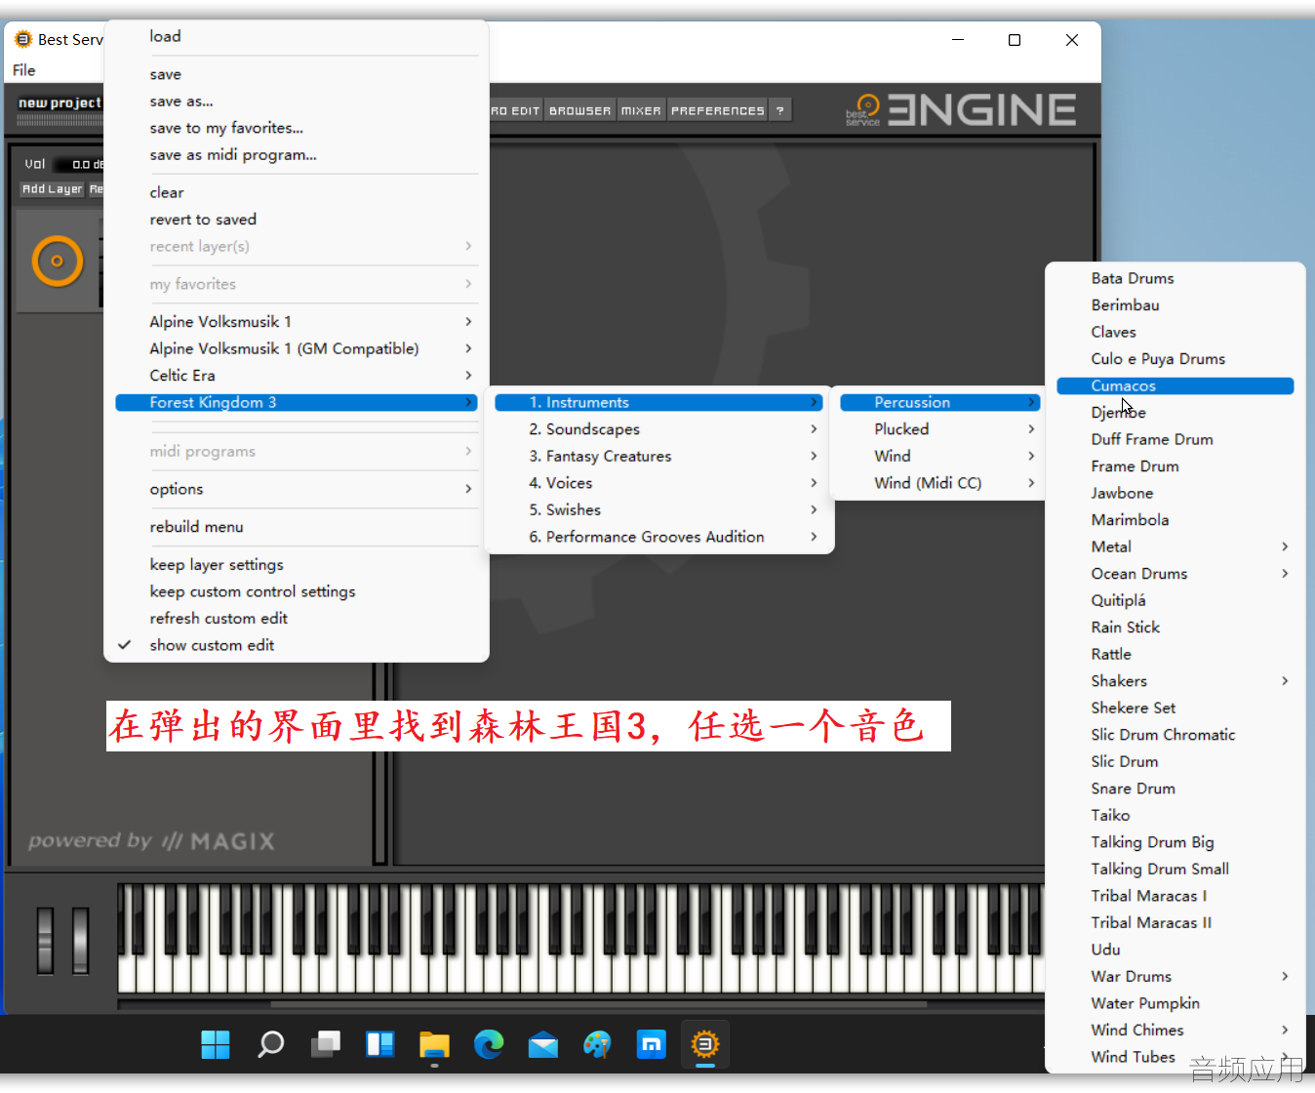The image size is (1315, 1093).
Task: Open the Wind (Midi CC) submenu
Action: 940,483
